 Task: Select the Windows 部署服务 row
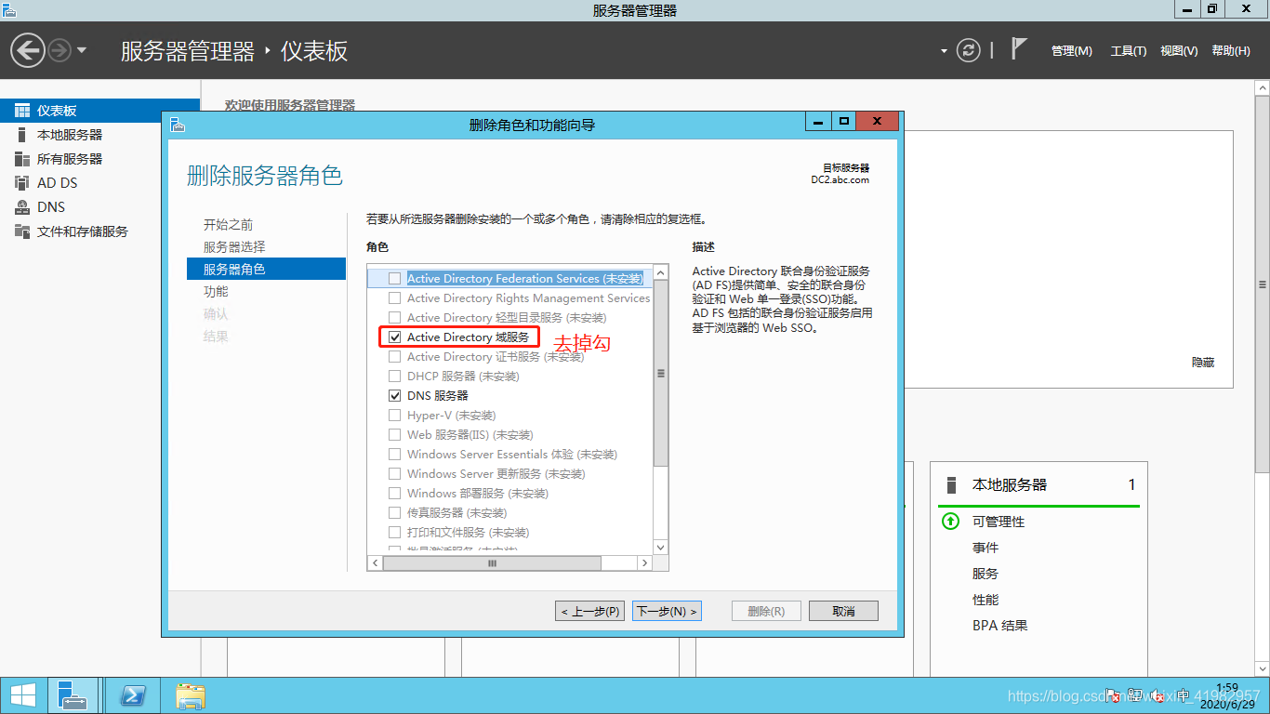coord(511,493)
